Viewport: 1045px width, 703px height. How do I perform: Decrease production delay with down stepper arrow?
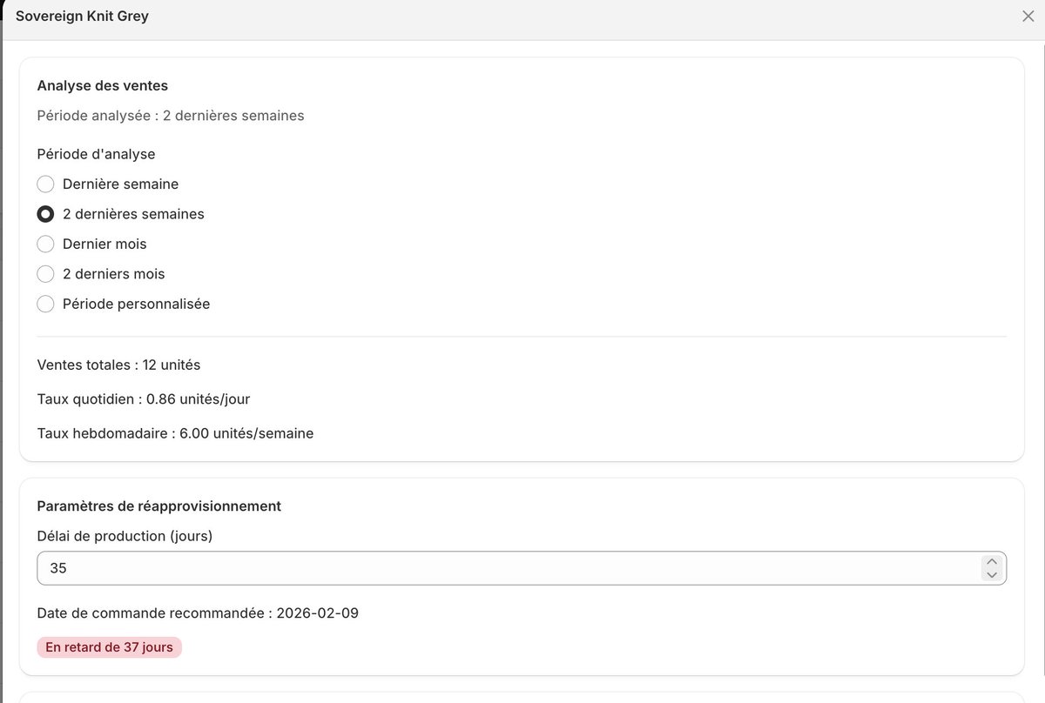991,574
